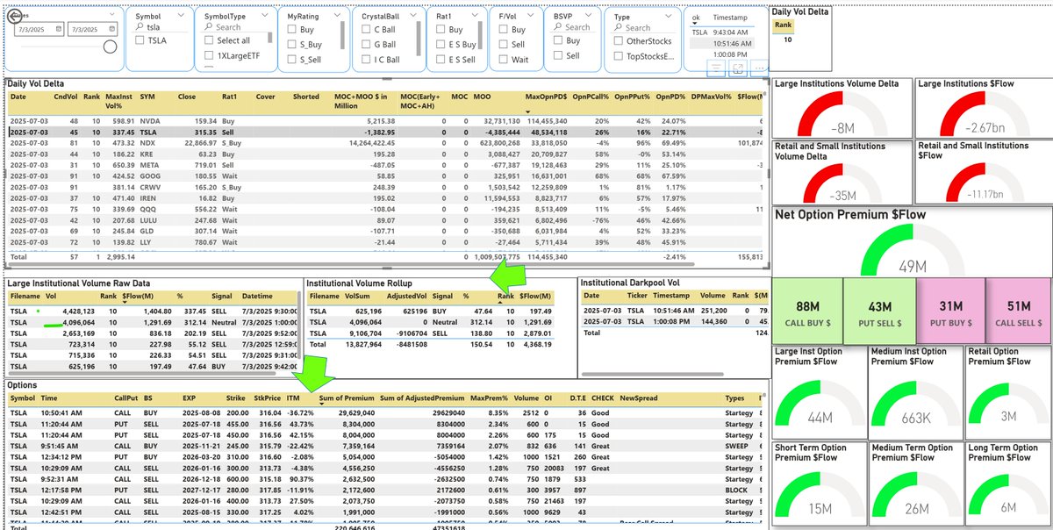The width and height of the screenshot is (1053, 530).
Task: Enable the S_Buy MyRating checkbox
Action: click(291, 44)
